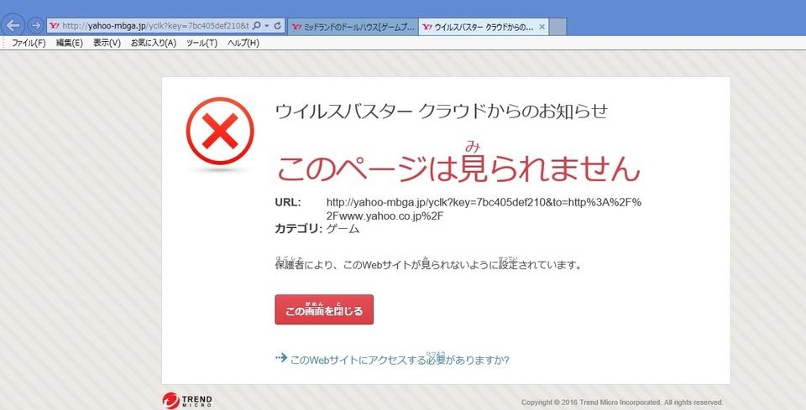Click the URL: label
This screenshot has width=806, height=410.
(288, 202)
